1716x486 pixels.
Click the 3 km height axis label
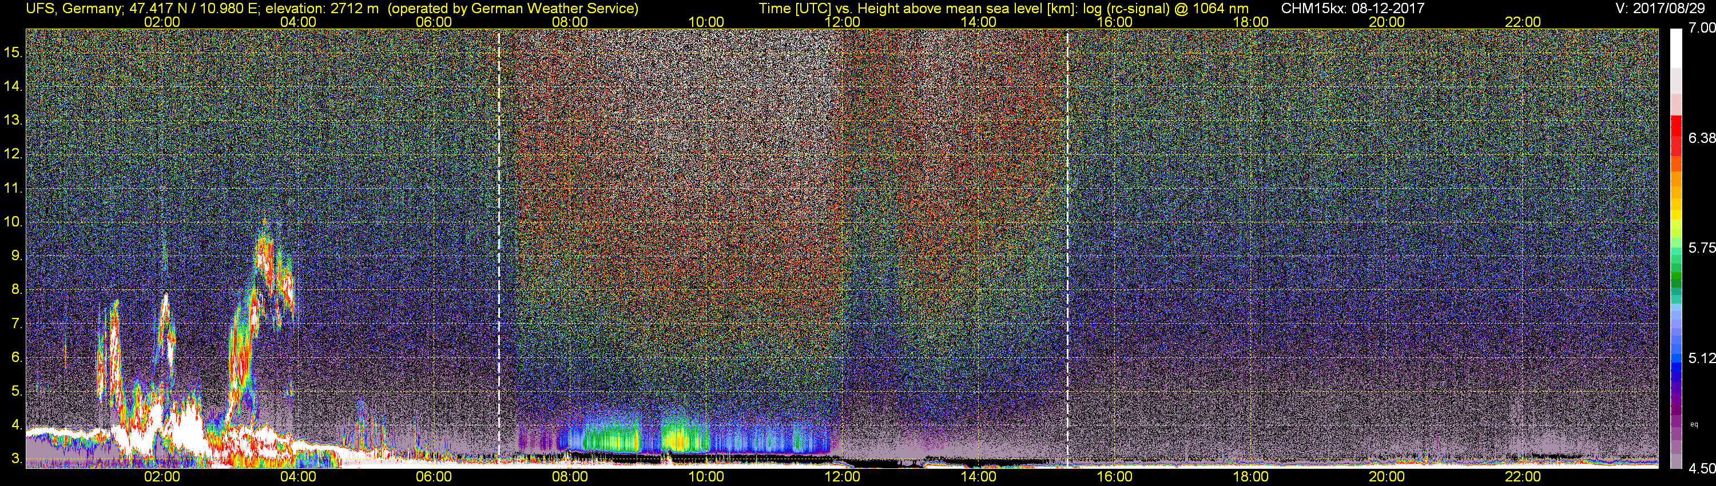[17, 459]
